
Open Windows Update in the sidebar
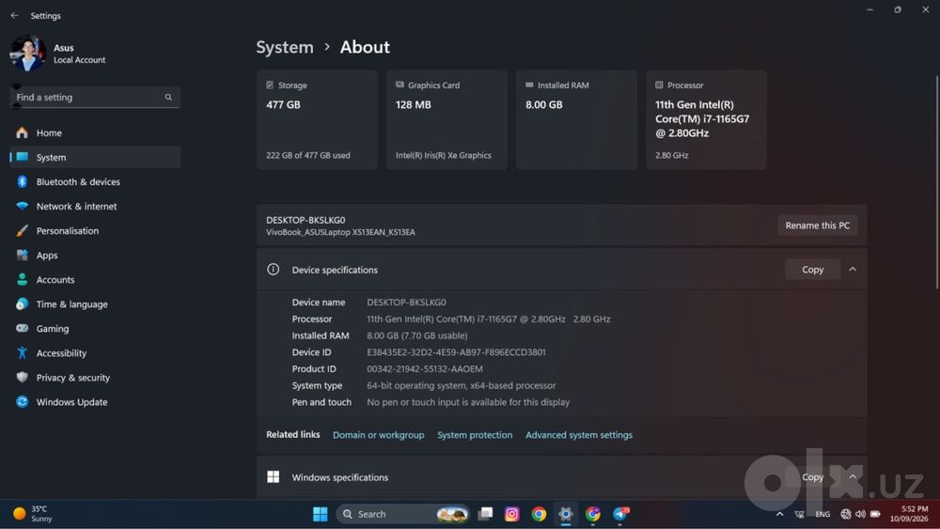pyautogui.click(x=95, y=402)
